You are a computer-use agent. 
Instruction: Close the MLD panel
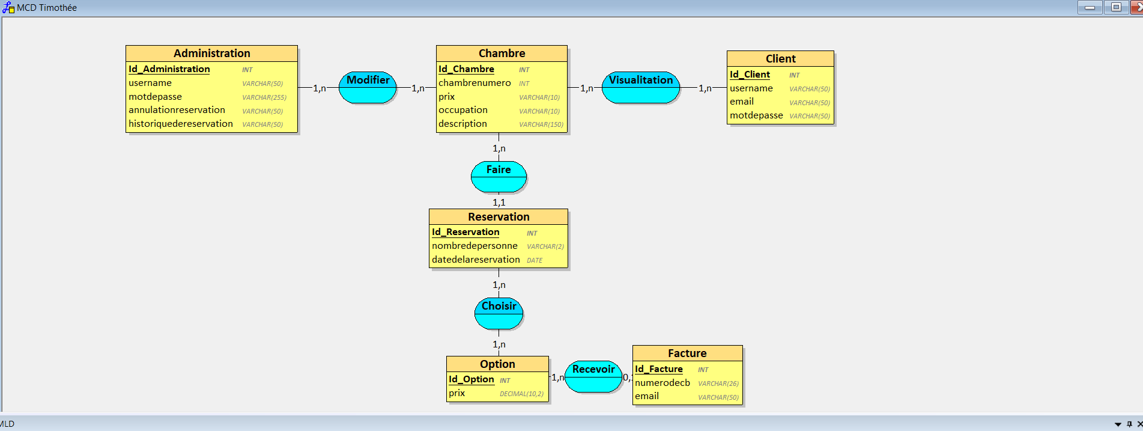pyautogui.click(x=1139, y=424)
